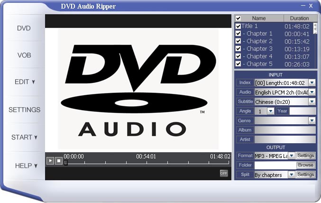The width and height of the screenshot is (321, 203).
Task: Sort the list by the Duration column header
Action: (300, 18)
